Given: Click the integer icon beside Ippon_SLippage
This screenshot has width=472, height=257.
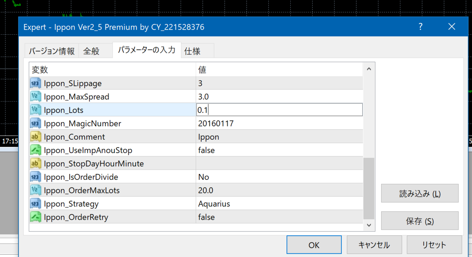Looking at the screenshot, I should 35,83.
